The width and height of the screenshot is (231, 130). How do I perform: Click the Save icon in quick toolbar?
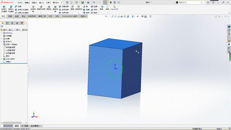[x=83, y=3]
